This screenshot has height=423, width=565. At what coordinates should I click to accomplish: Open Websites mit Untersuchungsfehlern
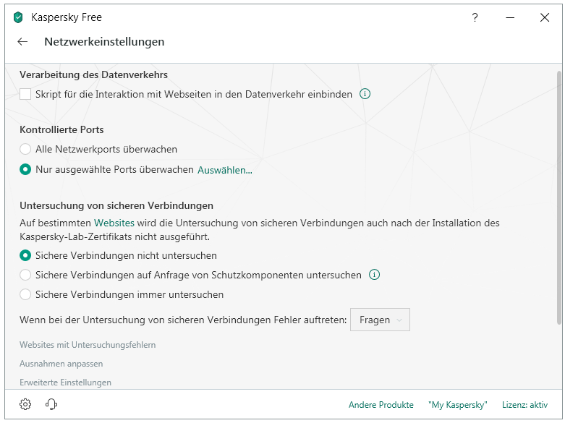(x=88, y=345)
